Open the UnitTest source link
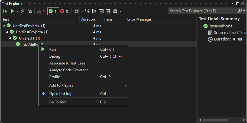Image resolution: width=247 pixels, height=123 pixels. point(238,33)
